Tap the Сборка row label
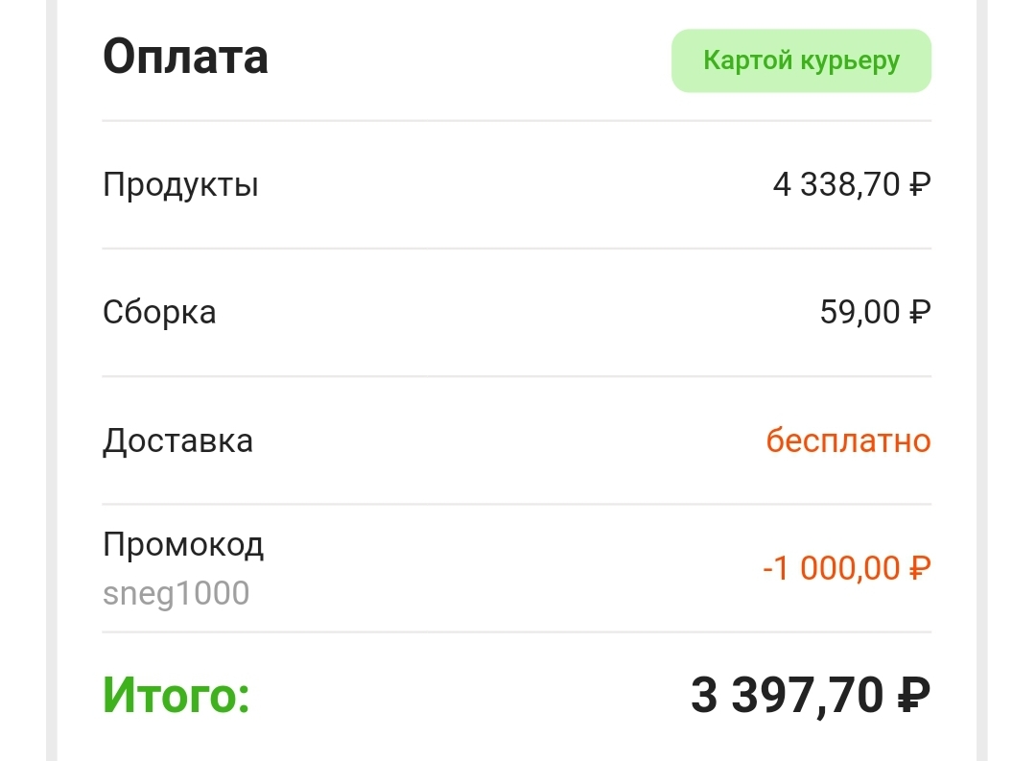Screen dimensions: 1036x761 pos(159,313)
